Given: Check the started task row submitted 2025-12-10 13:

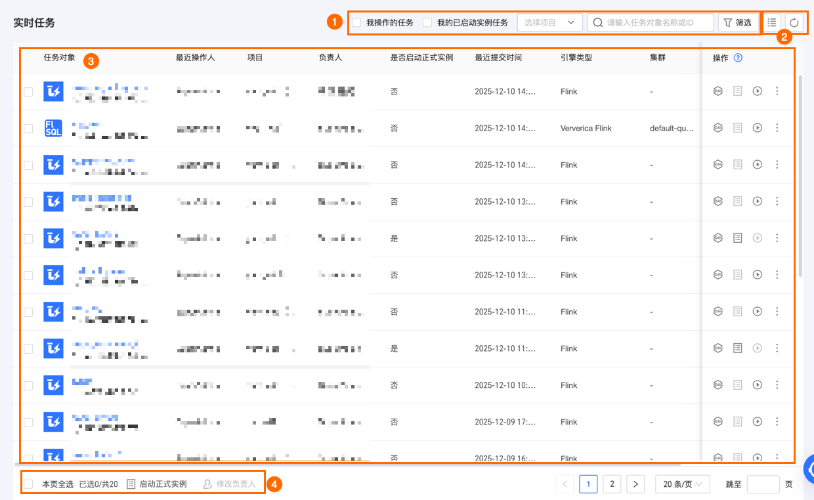Looking at the screenshot, I should [28, 239].
